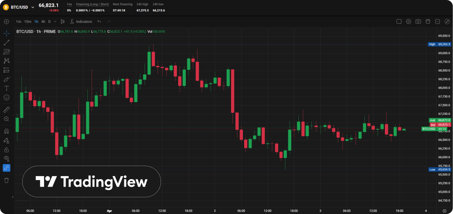Open the Indicators button
This screenshot has height=214, width=453.
tap(81, 21)
